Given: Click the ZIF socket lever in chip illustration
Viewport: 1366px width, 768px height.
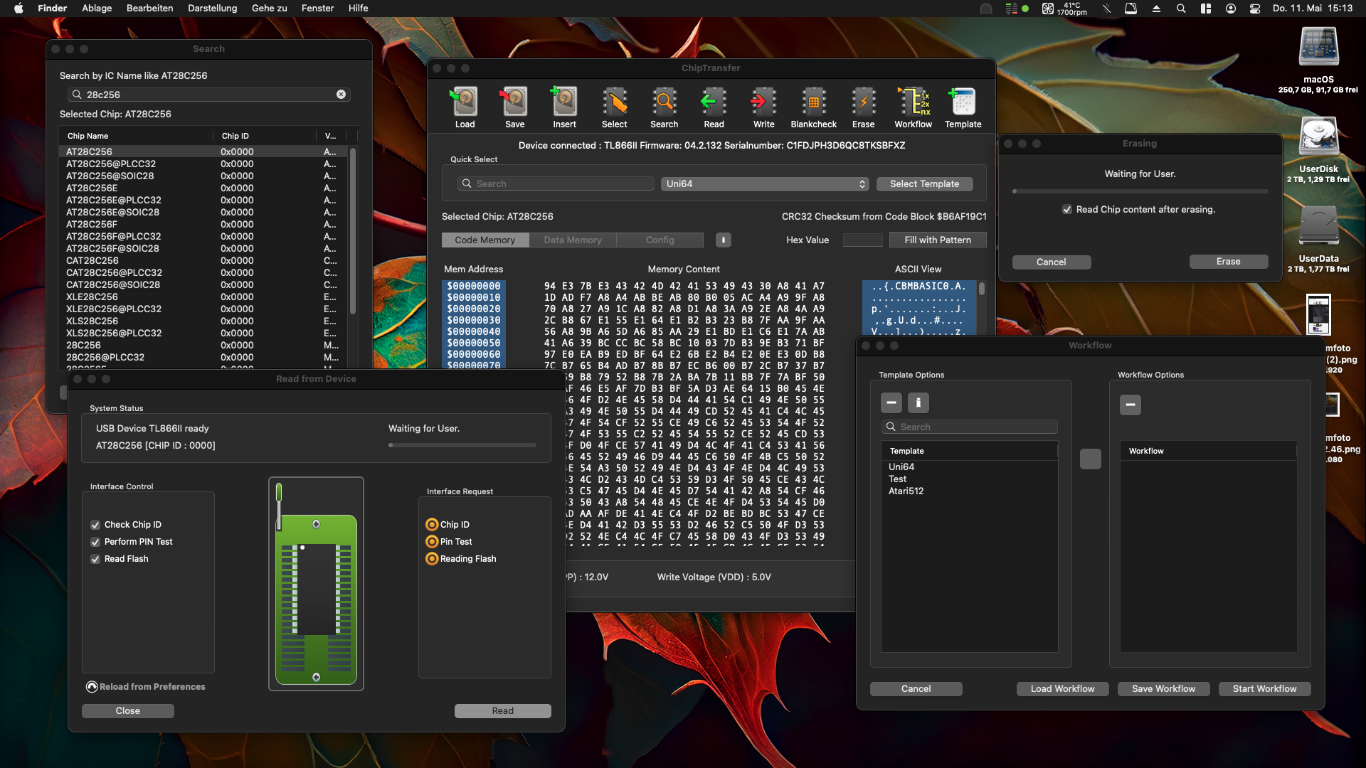Looking at the screenshot, I should (279, 506).
